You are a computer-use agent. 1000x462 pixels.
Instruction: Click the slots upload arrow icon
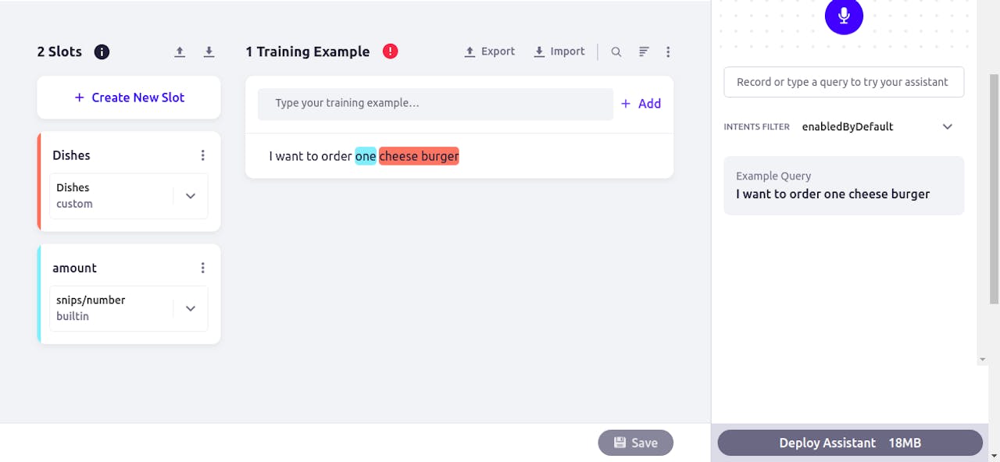[x=180, y=52]
